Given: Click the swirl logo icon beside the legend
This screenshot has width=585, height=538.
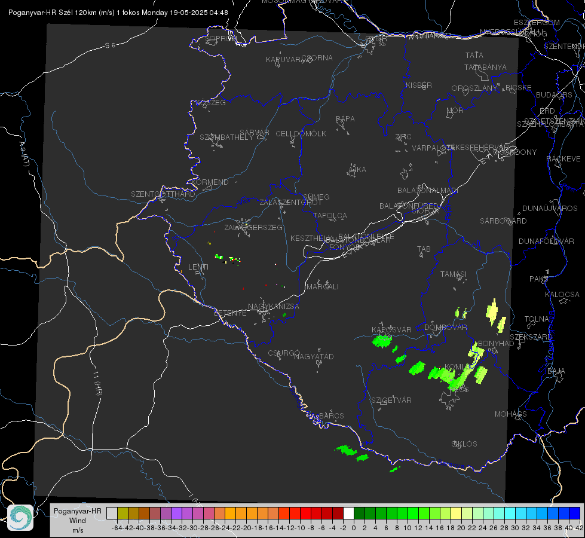Looking at the screenshot, I should (x=20, y=518).
